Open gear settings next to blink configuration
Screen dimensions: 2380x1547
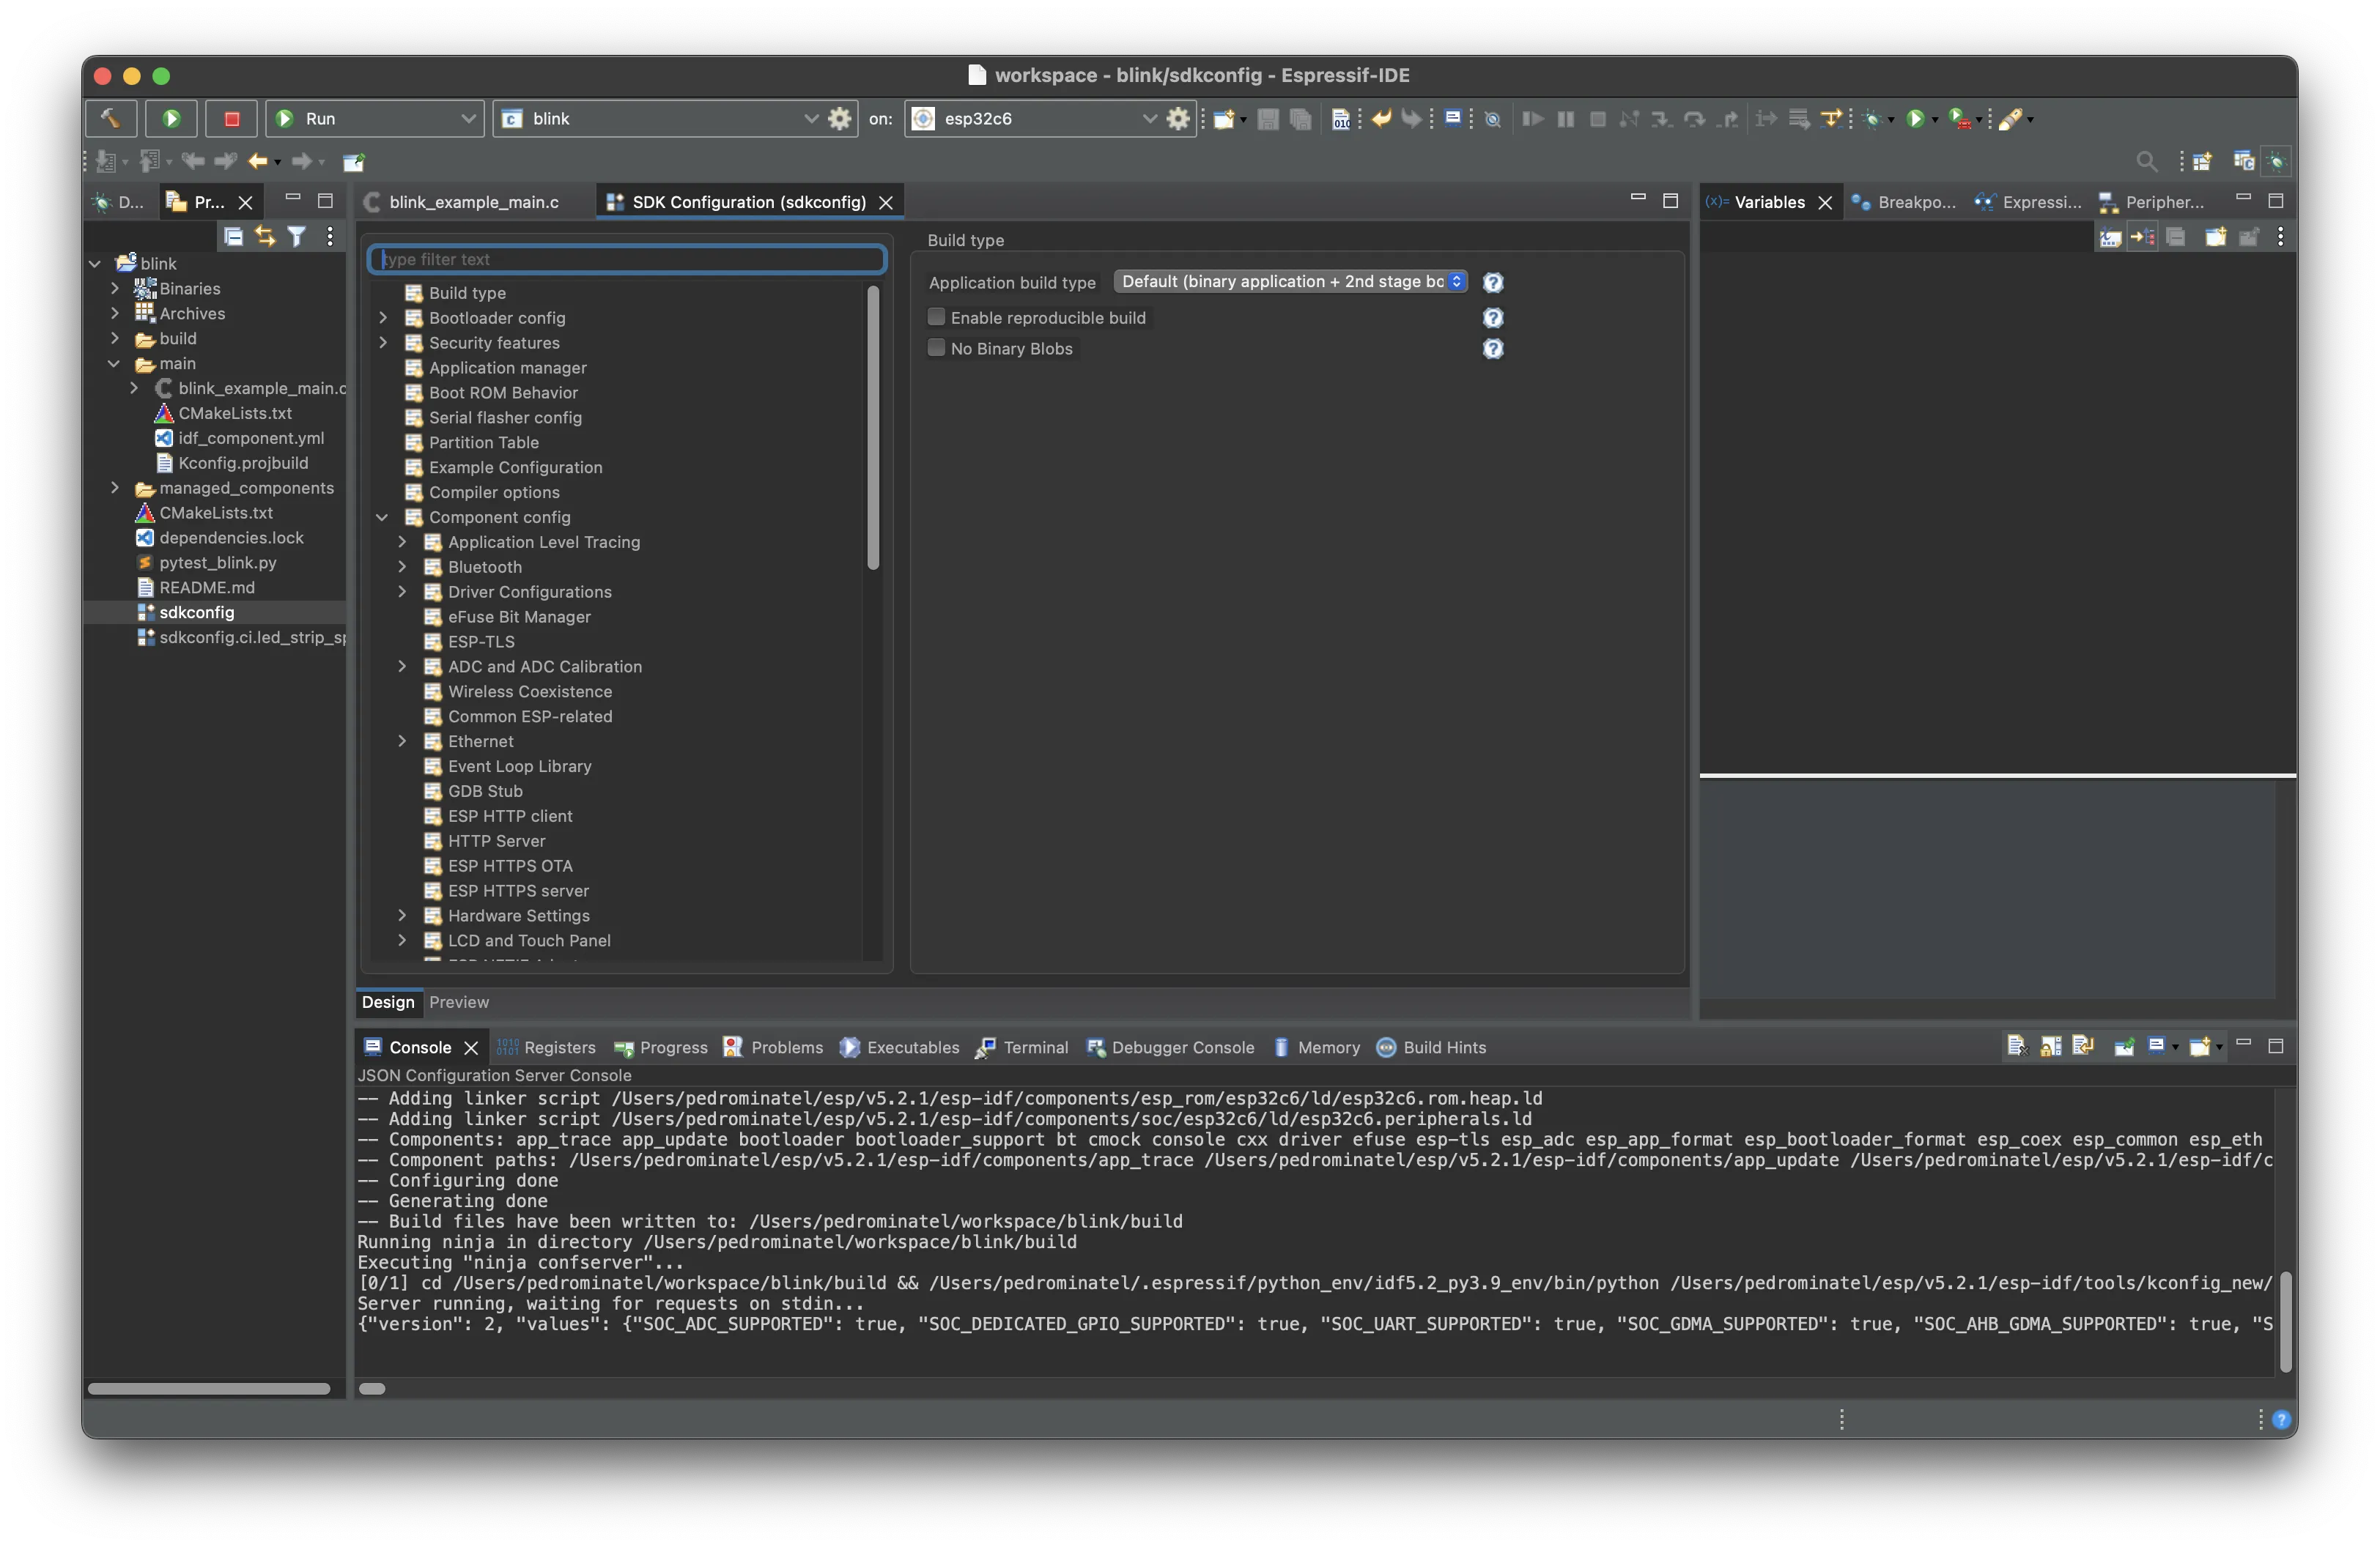[840, 118]
